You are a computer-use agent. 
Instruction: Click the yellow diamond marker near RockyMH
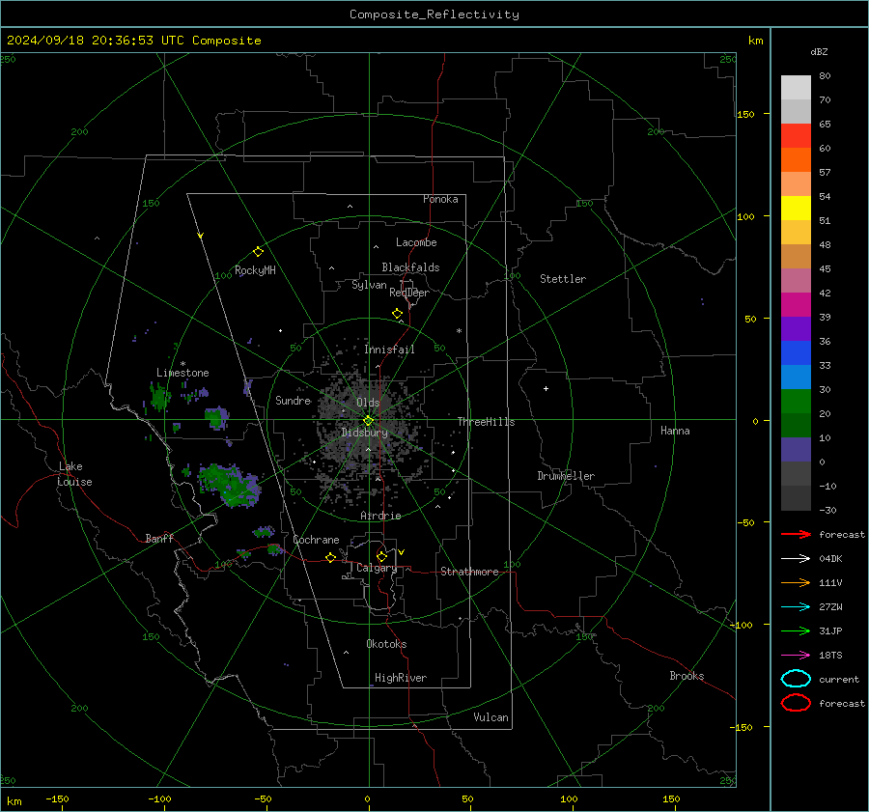pyautogui.click(x=258, y=252)
